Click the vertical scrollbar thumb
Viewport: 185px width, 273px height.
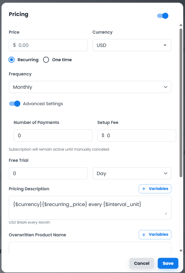(181, 103)
